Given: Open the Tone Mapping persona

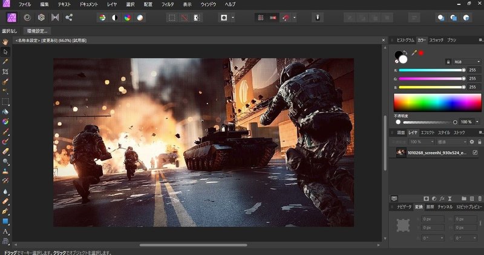Looking at the screenshot, I should [55, 18].
